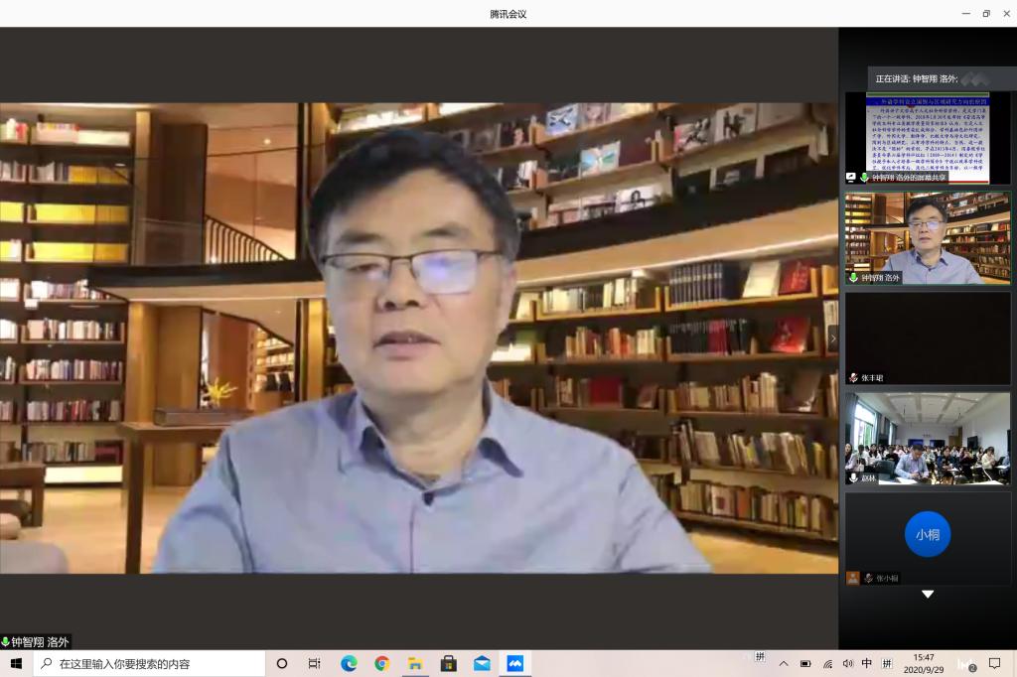Launch Google Chrome from the taskbar
Viewport: 1017px width, 677px height.
(381, 663)
